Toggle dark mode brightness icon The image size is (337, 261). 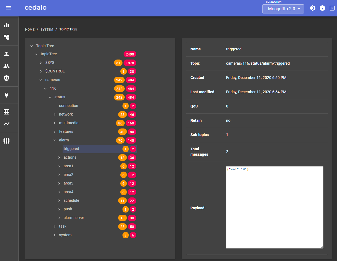click(312, 8)
